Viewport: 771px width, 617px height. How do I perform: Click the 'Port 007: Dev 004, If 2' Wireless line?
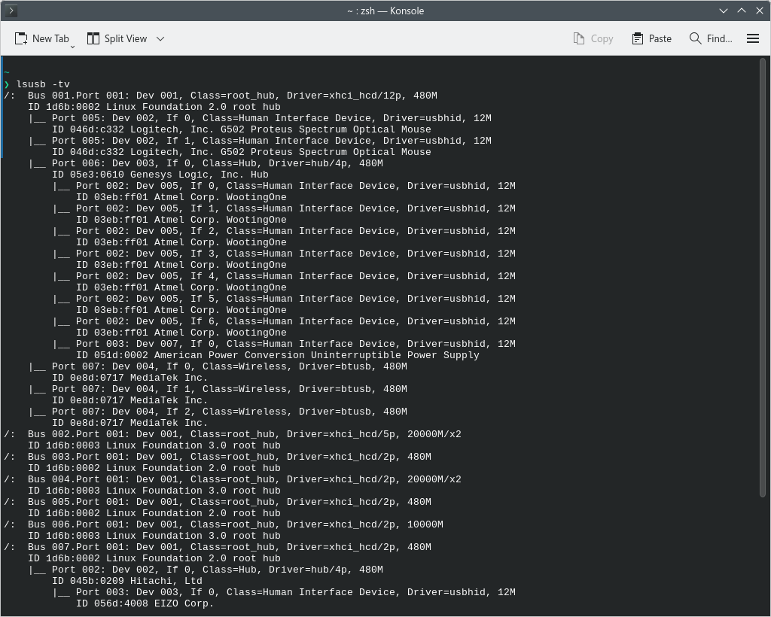[218, 412]
